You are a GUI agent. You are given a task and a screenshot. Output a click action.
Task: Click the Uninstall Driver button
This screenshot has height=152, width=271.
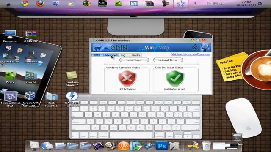tap(168, 60)
